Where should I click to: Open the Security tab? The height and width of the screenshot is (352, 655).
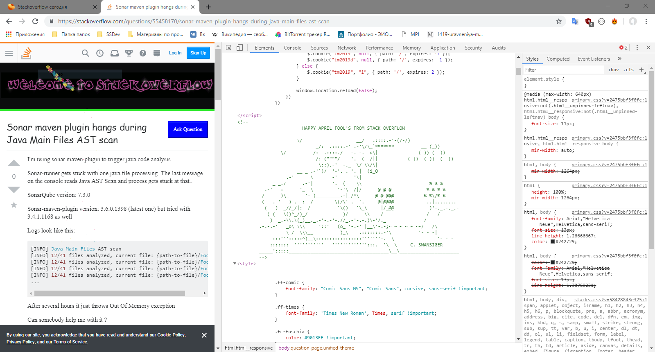point(473,48)
